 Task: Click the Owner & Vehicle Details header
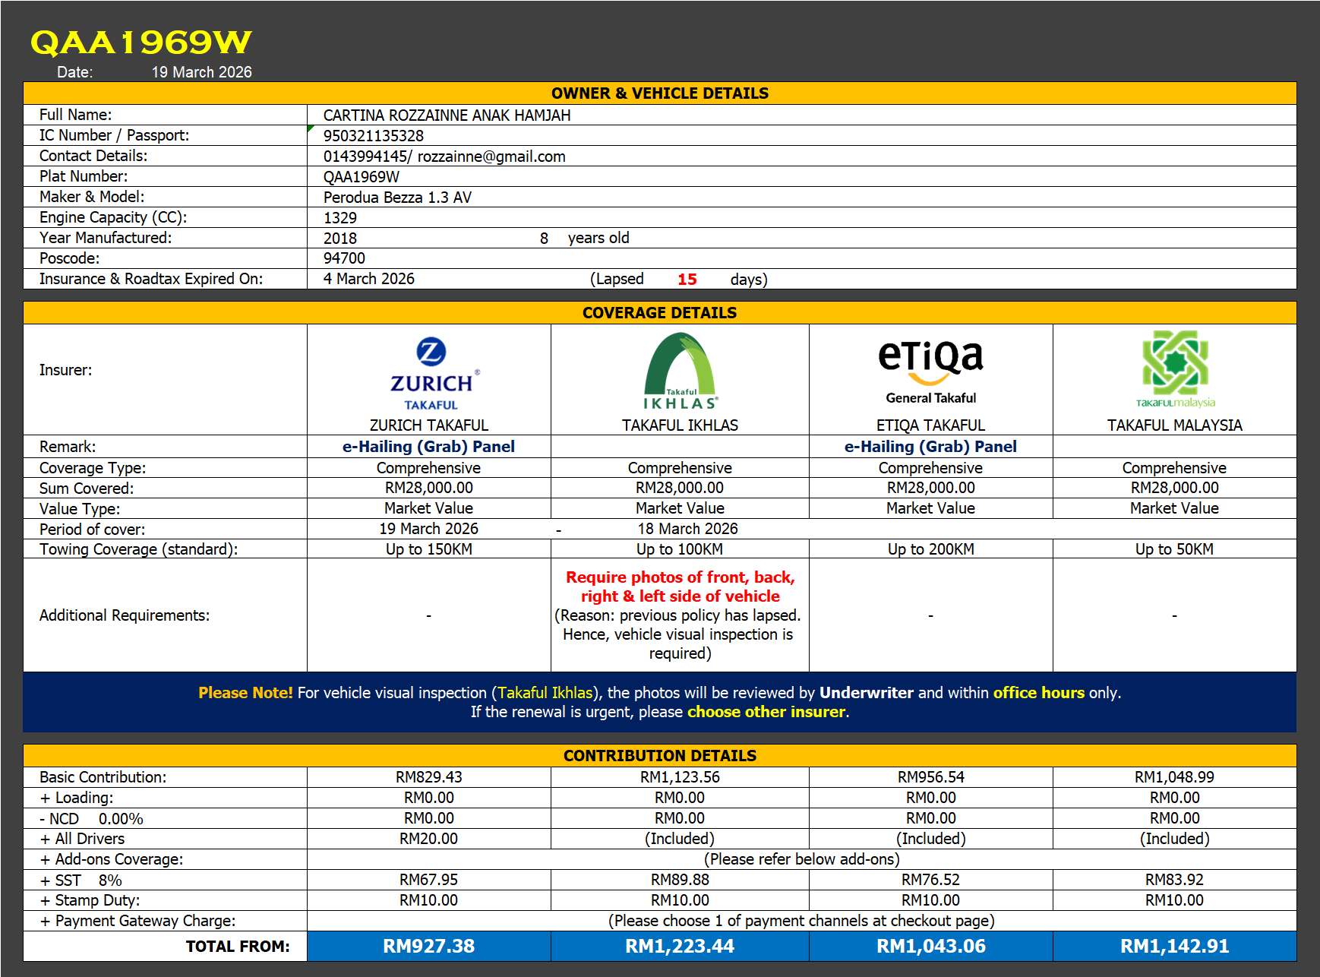tap(659, 93)
